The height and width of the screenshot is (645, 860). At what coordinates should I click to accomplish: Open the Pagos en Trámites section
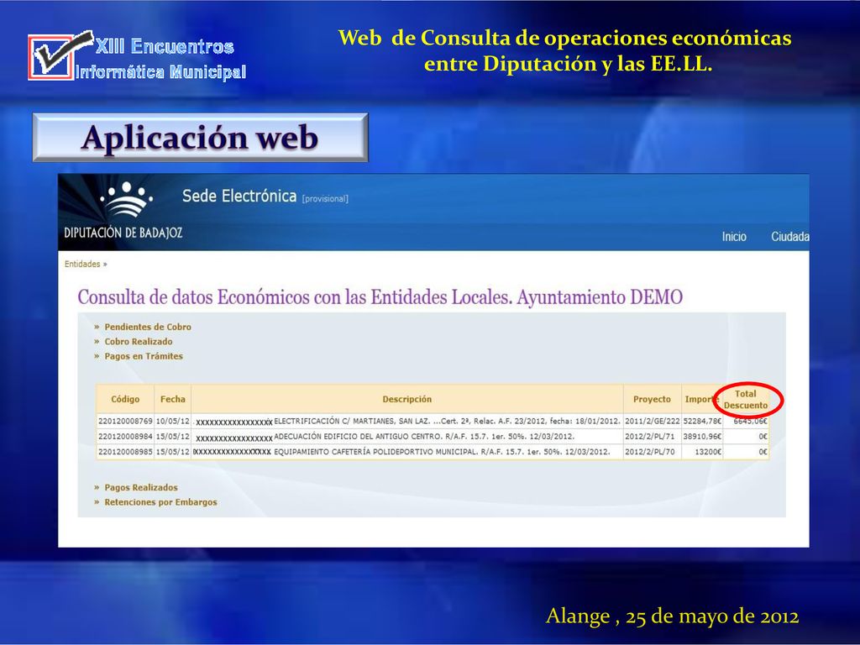click(x=144, y=356)
